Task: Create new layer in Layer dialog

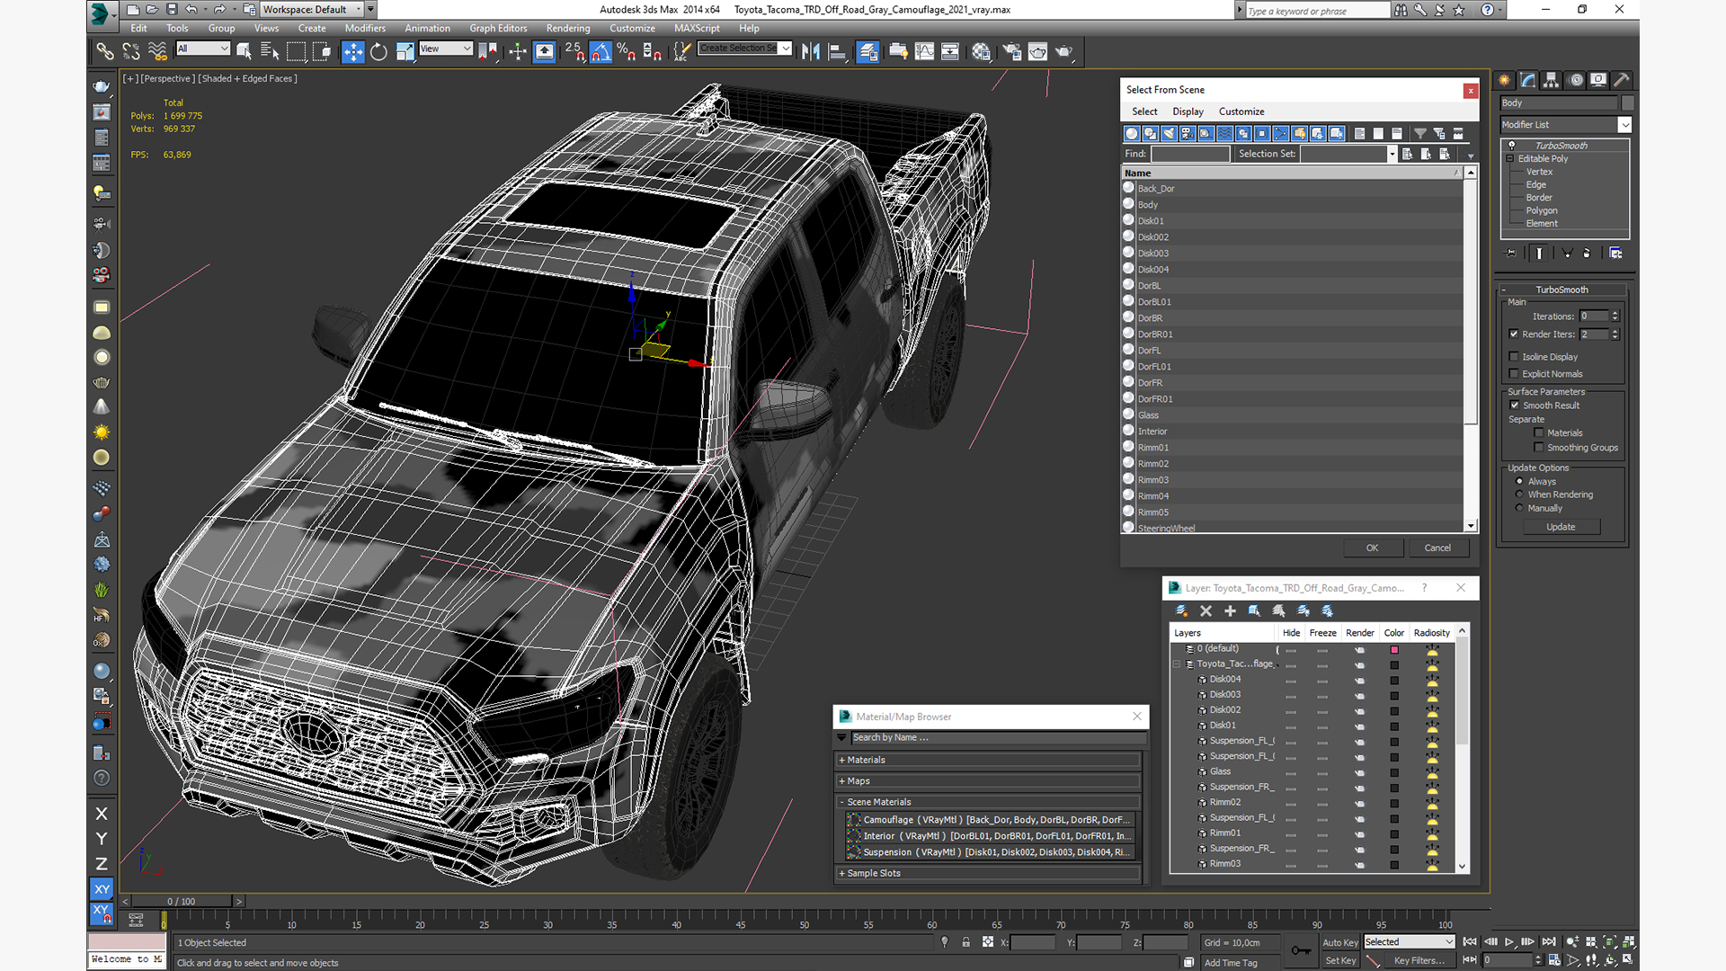Action: tap(1181, 610)
